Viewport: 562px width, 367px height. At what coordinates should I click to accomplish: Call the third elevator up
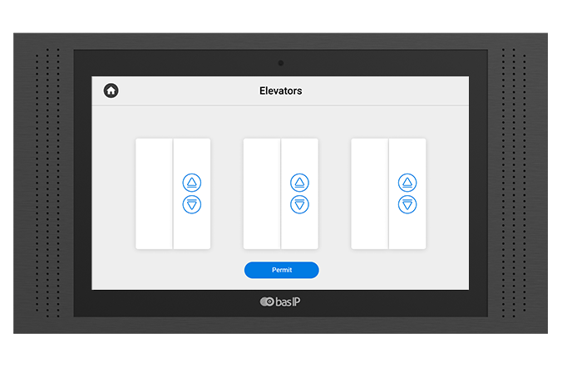tap(407, 183)
